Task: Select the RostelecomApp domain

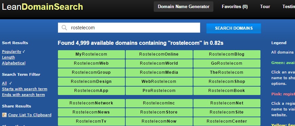Action: pyautogui.click(x=91, y=91)
